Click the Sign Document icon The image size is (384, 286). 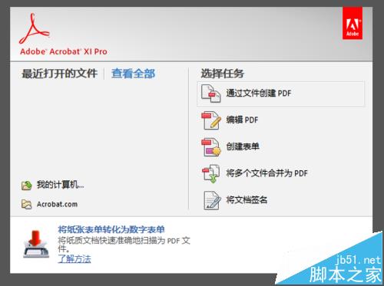tap(212, 200)
